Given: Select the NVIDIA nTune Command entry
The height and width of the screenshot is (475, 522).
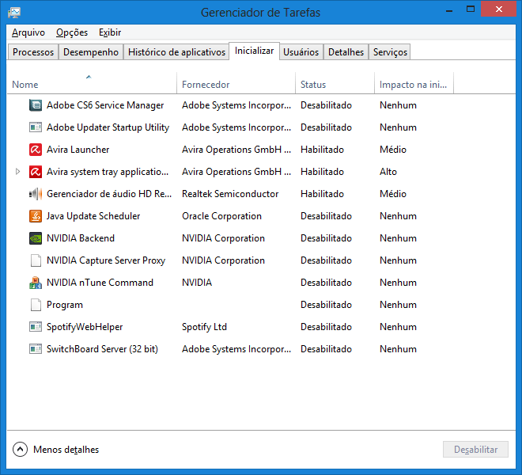Looking at the screenshot, I should click(100, 283).
